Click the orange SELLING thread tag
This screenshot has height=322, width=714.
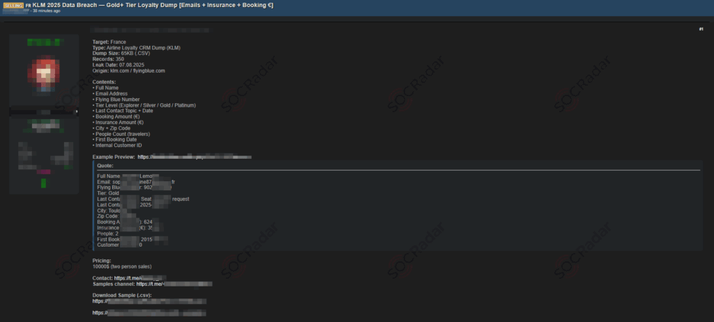point(13,5)
